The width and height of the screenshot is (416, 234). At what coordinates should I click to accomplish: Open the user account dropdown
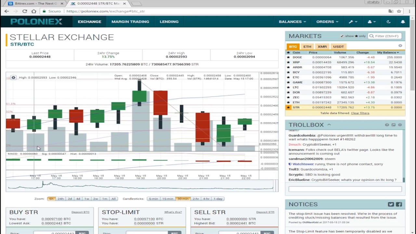coord(371,22)
